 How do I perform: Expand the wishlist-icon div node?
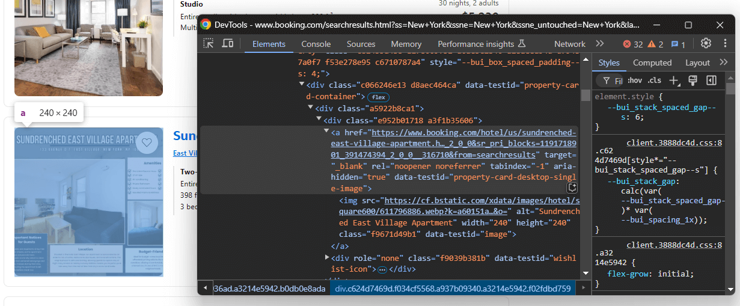(326, 258)
